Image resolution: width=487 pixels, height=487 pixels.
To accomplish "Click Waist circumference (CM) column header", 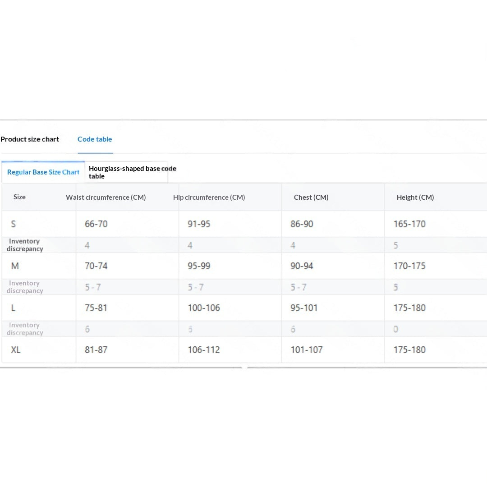I will [x=106, y=197].
